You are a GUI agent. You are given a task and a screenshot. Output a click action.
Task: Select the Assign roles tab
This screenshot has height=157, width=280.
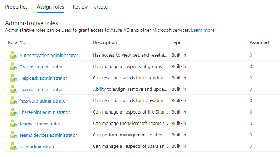click(x=50, y=7)
